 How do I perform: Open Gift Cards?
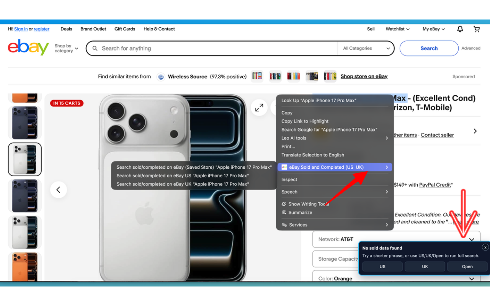click(125, 29)
